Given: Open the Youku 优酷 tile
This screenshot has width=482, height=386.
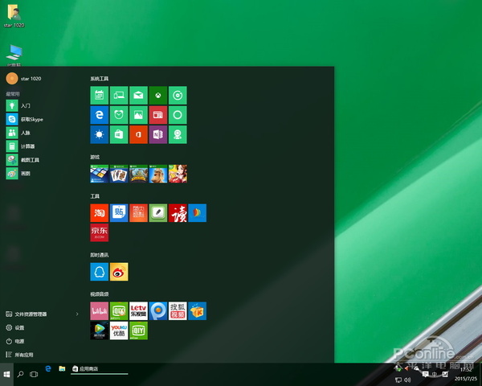Looking at the screenshot, I should click(119, 330).
